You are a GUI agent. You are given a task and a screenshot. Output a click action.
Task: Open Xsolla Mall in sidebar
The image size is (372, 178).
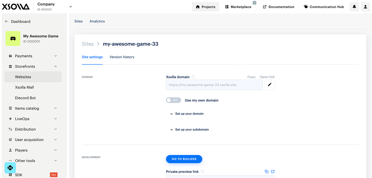[24, 87]
